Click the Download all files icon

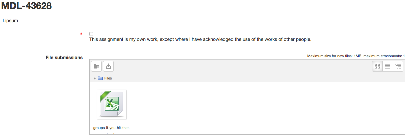pyautogui.click(x=108, y=66)
